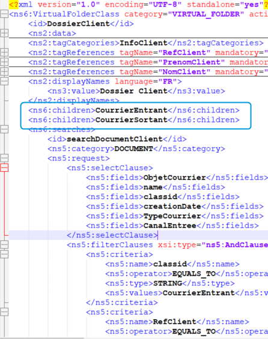Collapse the ns5:filterClauses AndClause block

4,245
